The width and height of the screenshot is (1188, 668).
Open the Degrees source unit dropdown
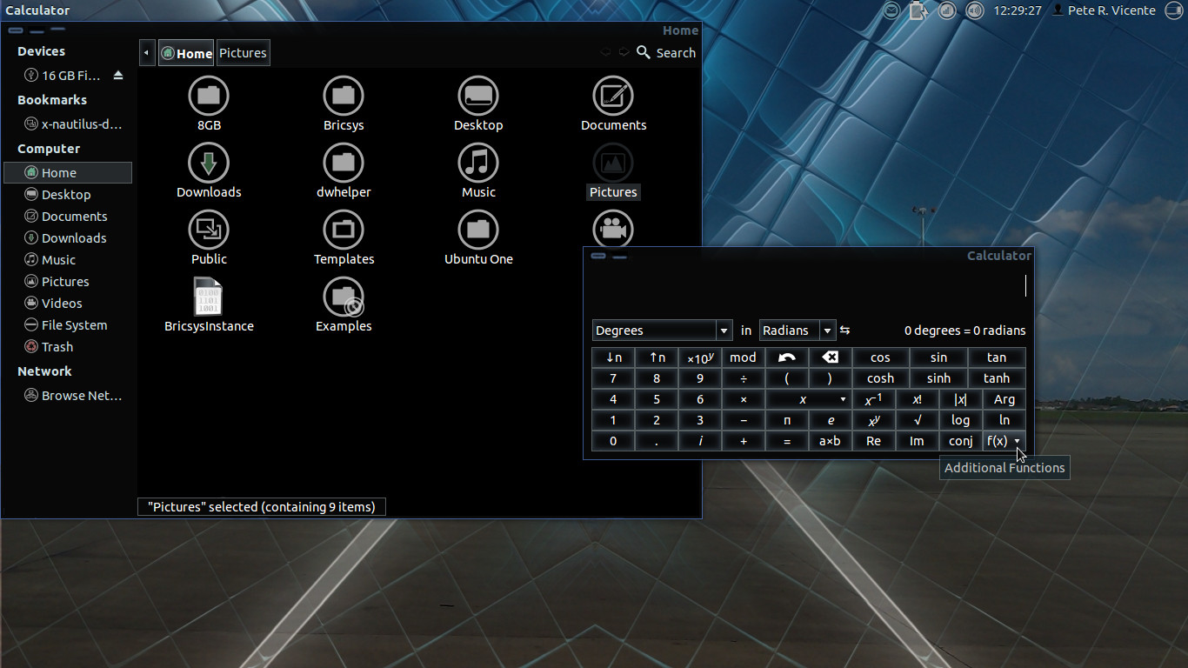pyautogui.click(x=663, y=331)
